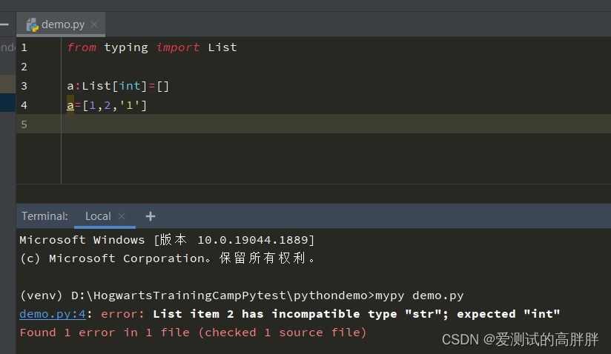Click the Python file icon on demo.py tab

33,25
